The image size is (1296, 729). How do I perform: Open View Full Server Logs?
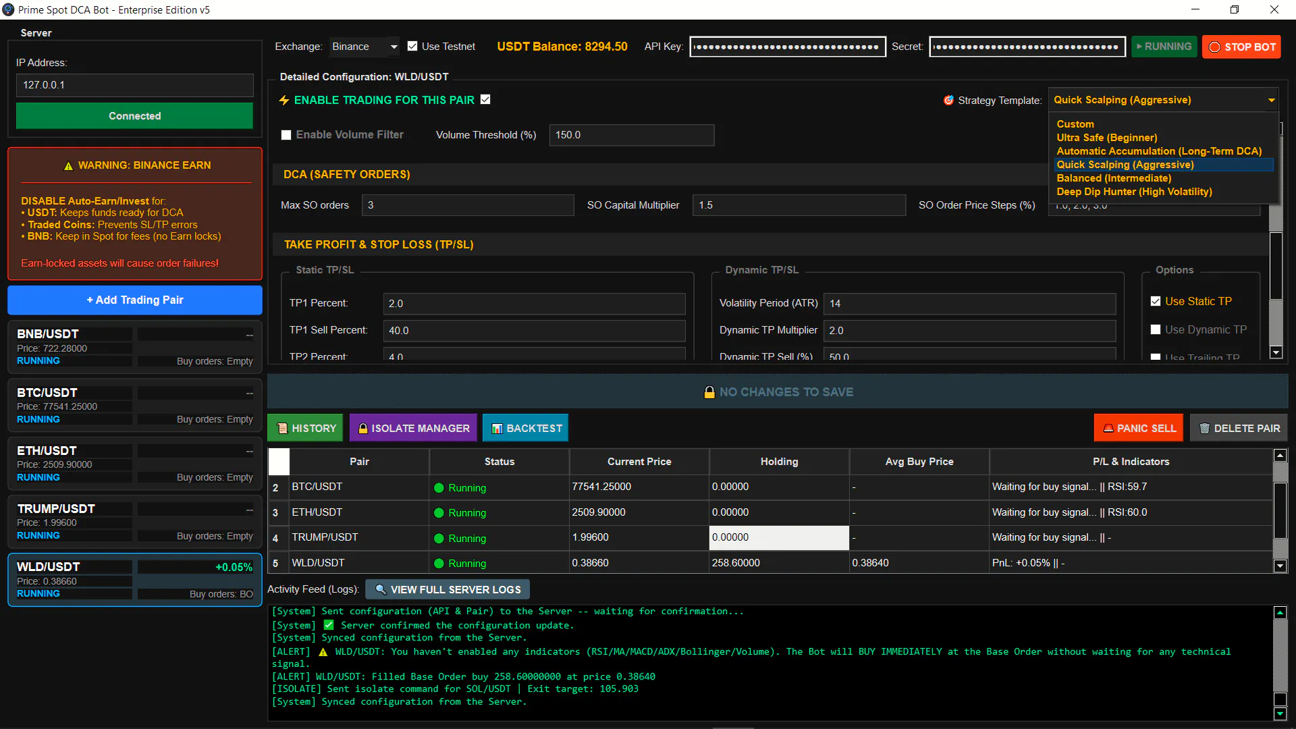448,589
